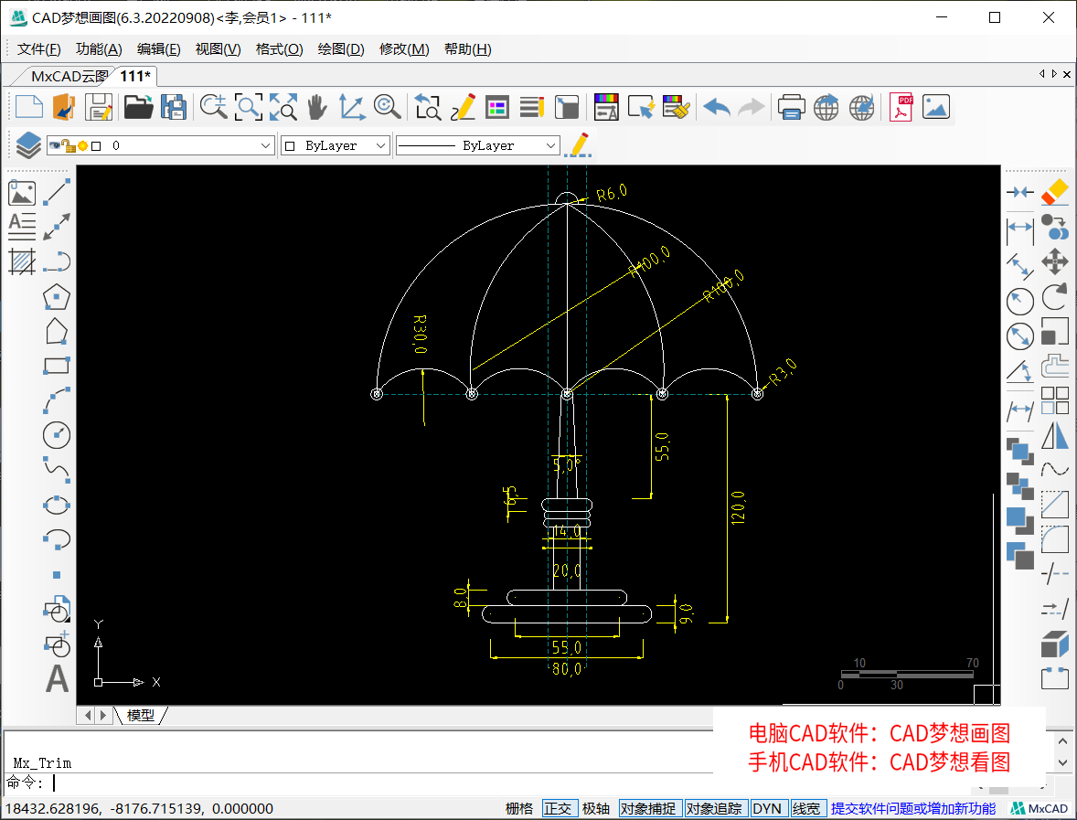Select the single-line Text A tool
Image resolution: width=1077 pixels, height=820 pixels.
point(57,678)
